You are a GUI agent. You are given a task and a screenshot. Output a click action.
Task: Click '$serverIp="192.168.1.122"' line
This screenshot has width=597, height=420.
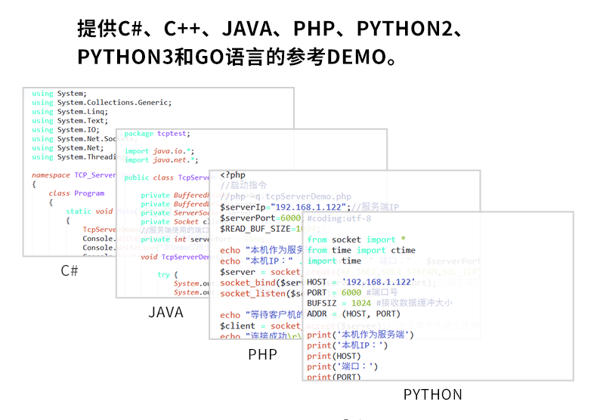[285, 207]
